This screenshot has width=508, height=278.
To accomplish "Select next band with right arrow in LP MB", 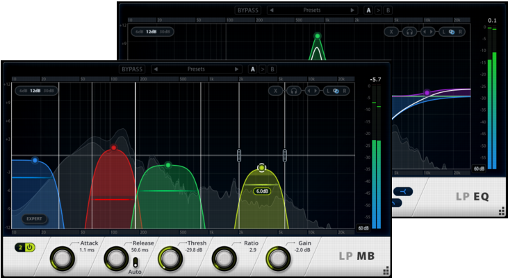I will coord(316,91).
